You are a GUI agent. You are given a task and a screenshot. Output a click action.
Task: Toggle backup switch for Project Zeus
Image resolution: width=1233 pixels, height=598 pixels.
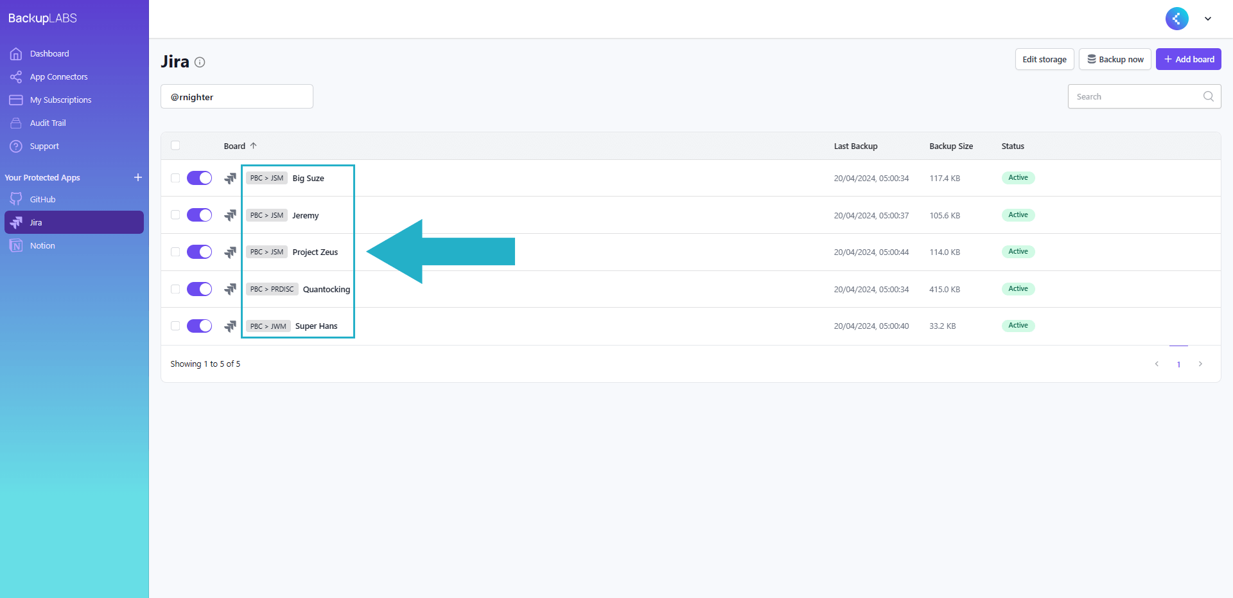[199, 252]
